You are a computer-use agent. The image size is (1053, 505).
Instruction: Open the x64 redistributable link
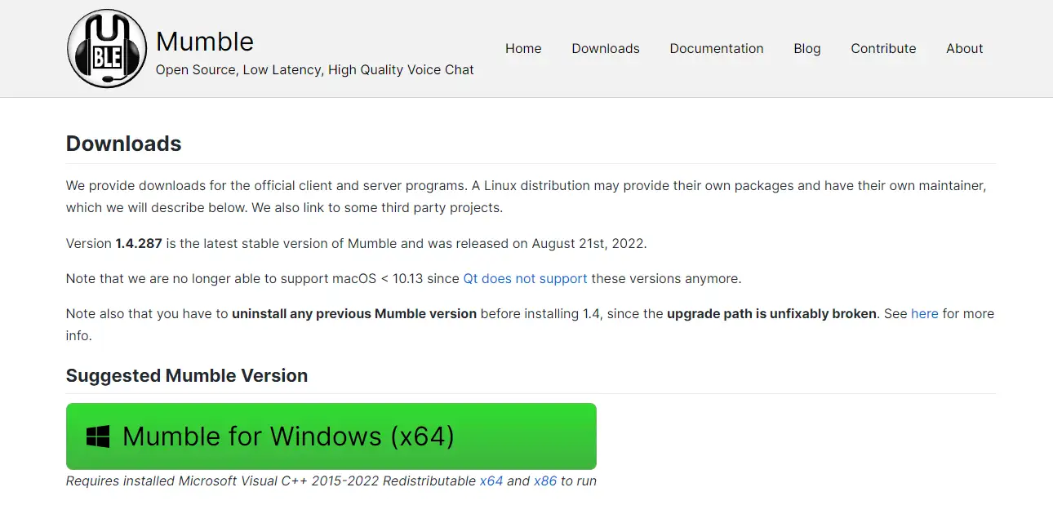click(x=491, y=481)
